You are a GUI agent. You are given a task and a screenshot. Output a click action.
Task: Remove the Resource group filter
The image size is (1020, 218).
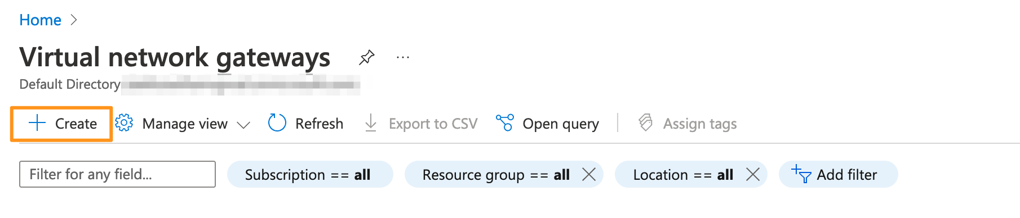(589, 175)
